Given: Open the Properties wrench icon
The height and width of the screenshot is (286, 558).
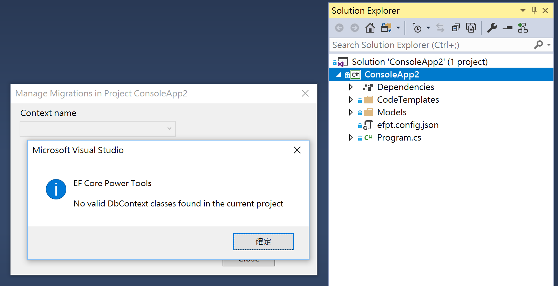Looking at the screenshot, I should click(492, 28).
